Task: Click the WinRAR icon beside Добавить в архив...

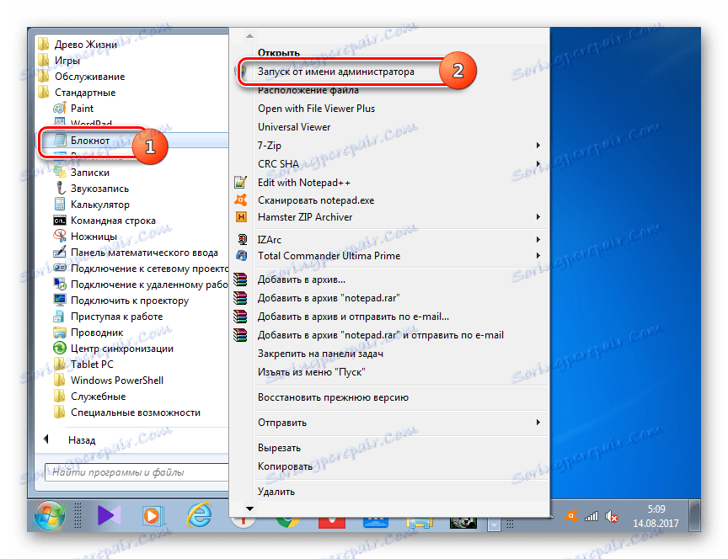Action: (240, 279)
